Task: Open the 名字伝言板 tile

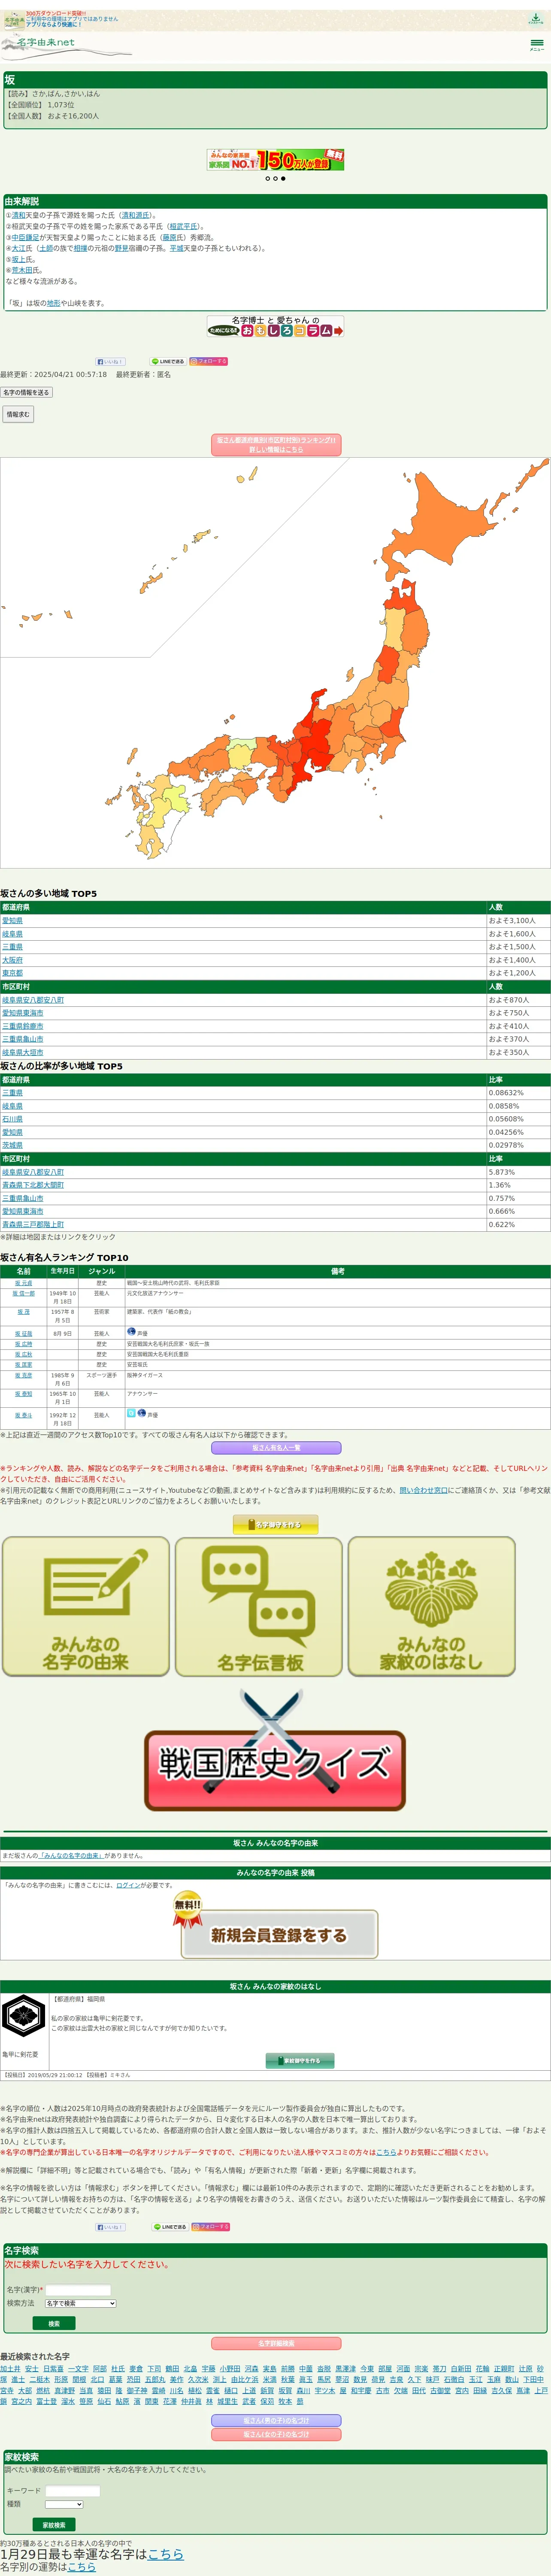Action: pos(259,1606)
